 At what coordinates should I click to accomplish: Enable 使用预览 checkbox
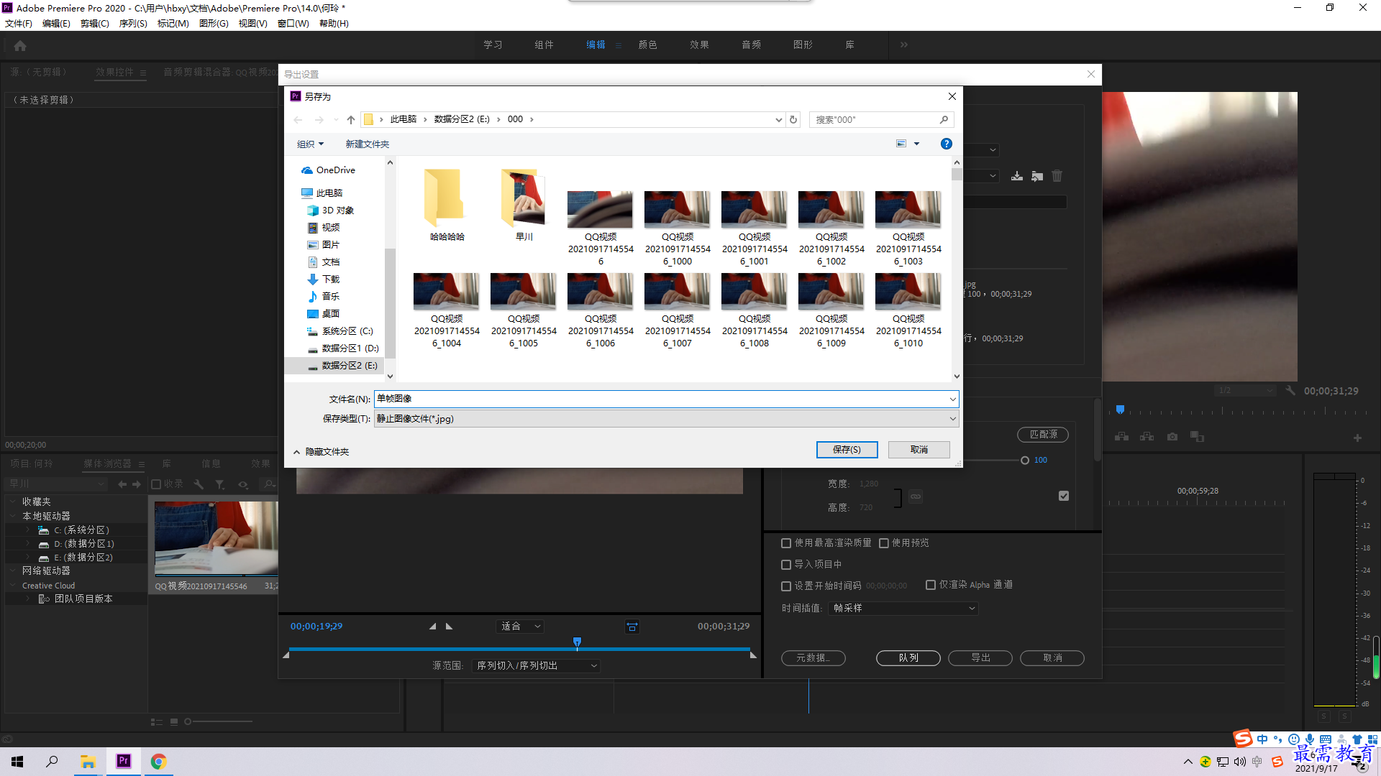(x=884, y=543)
